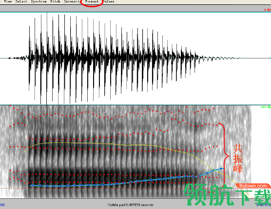Open the Spectrum menu

tap(39, 1)
